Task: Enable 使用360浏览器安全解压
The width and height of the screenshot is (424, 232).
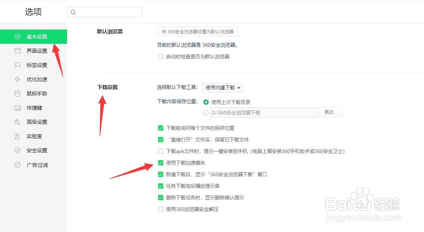Action: click(161, 209)
